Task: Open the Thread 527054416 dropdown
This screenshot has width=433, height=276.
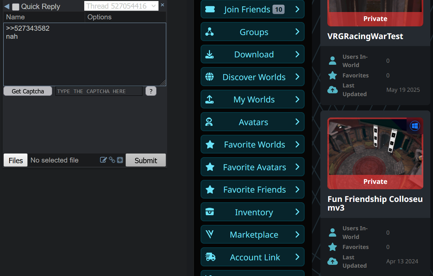Action: pos(121,6)
